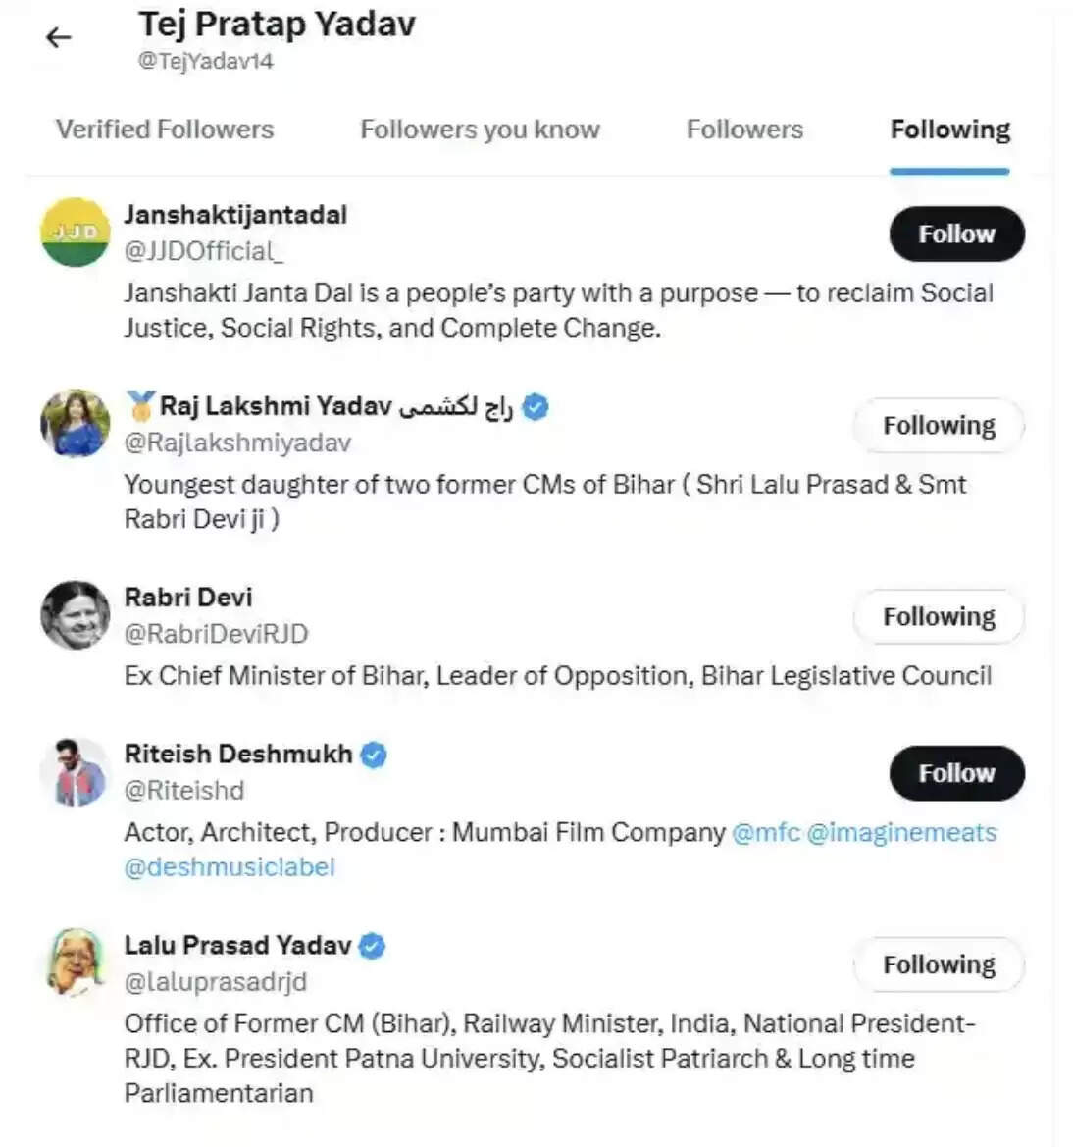The width and height of the screenshot is (1073, 1147).
Task: Open Lalu Prasad Yadav's avatar
Action: click(x=76, y=963)
